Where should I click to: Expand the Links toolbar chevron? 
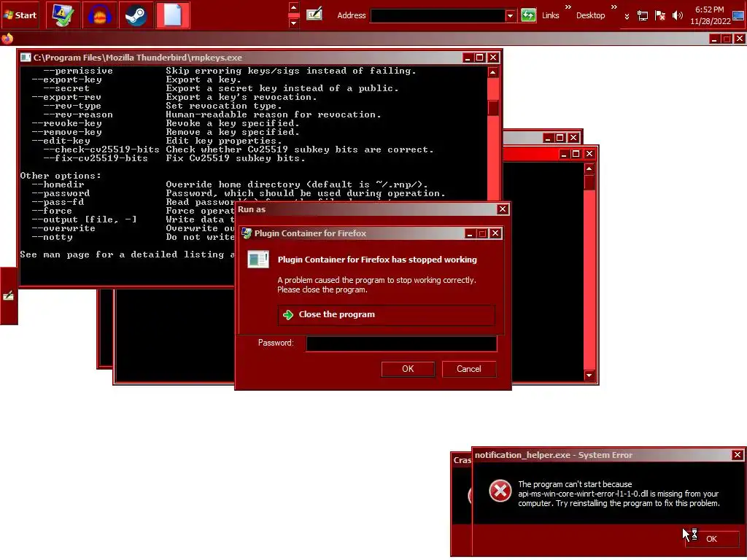568,7
